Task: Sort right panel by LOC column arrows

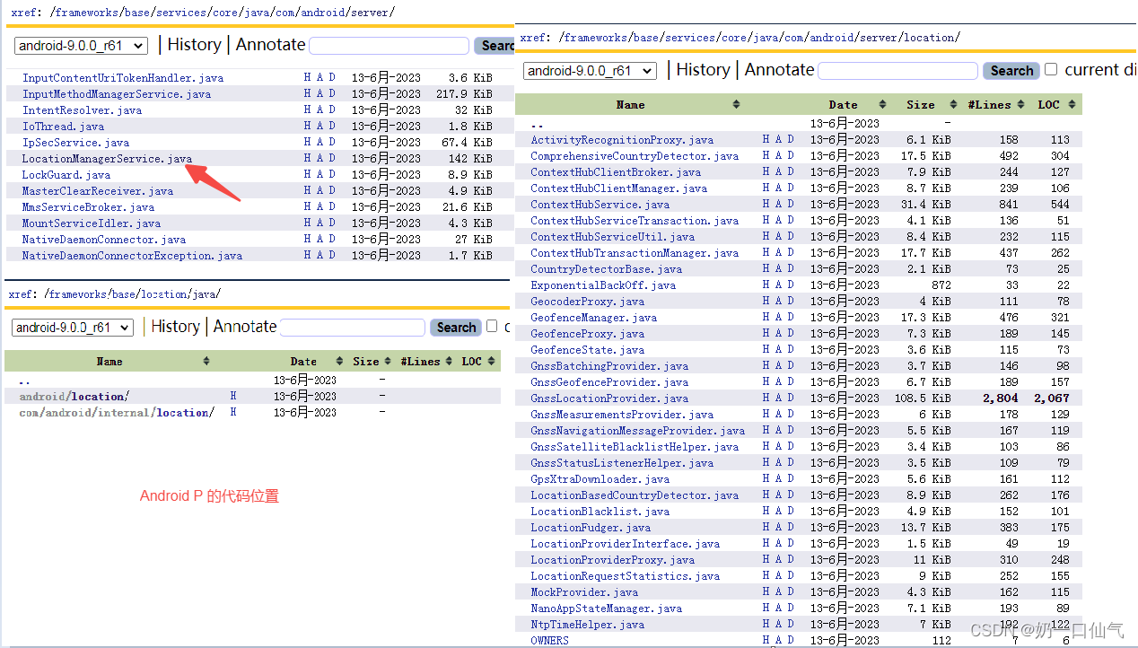Action: click(x=1073, y=105)
